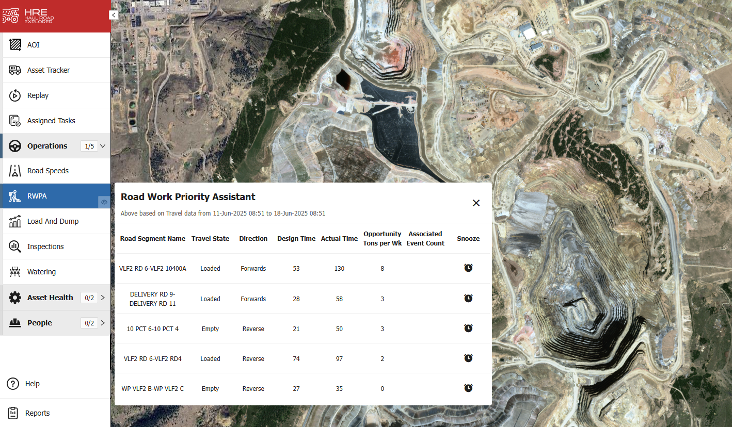The image size is (732, 427).
Task: Open the Reports link
Action: [38, 413]
